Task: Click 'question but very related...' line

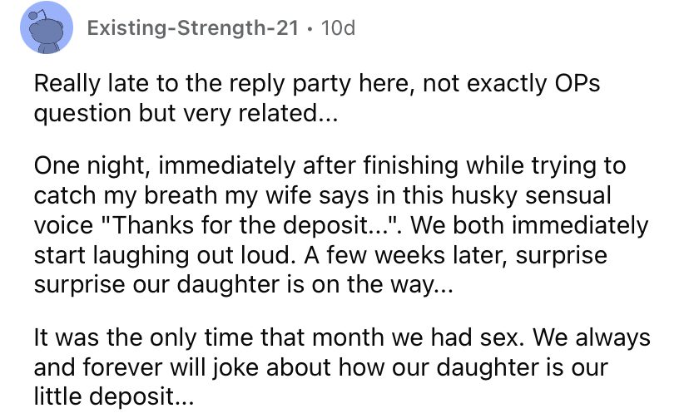Action: pos(186,113)
